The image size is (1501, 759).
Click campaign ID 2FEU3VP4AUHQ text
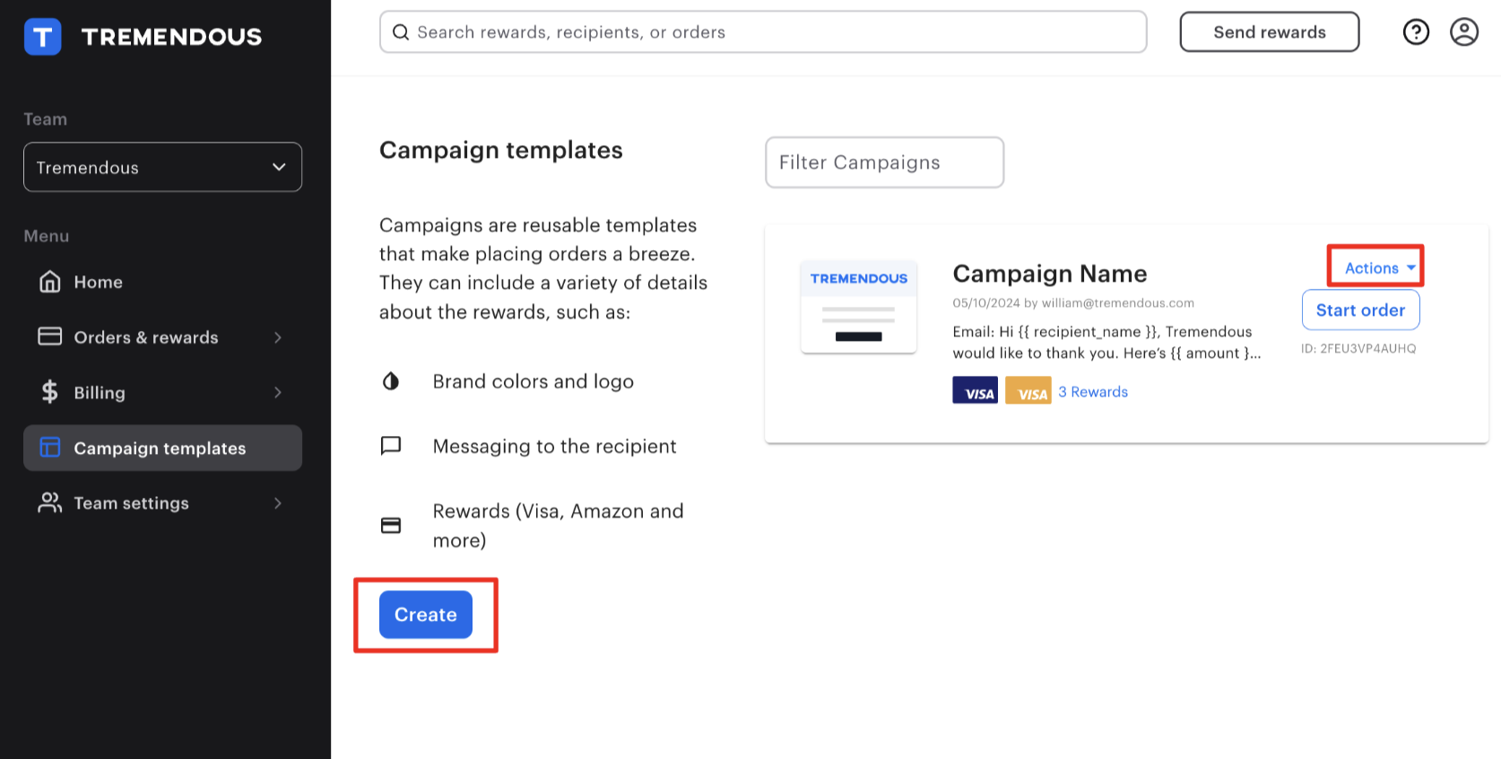1358,348
